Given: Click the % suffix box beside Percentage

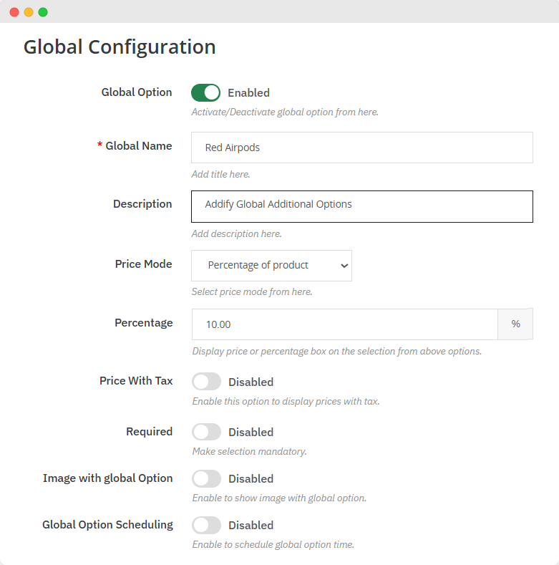Looking at the screenshot, I should 515,324.
